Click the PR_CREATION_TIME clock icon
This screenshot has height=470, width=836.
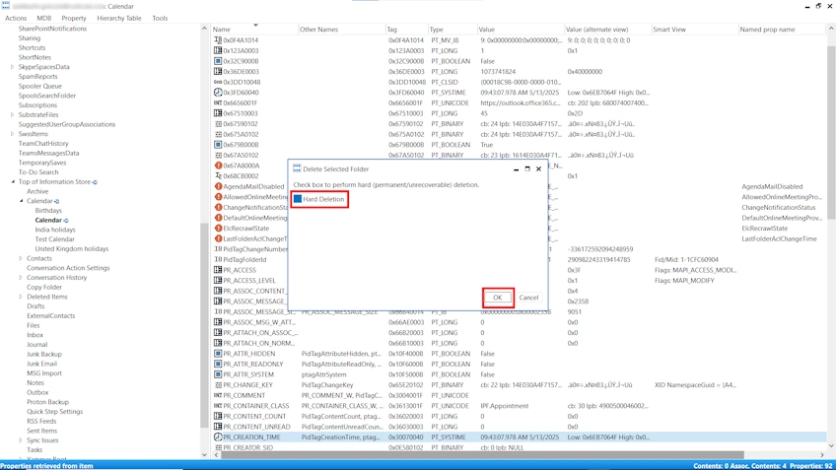218,436
